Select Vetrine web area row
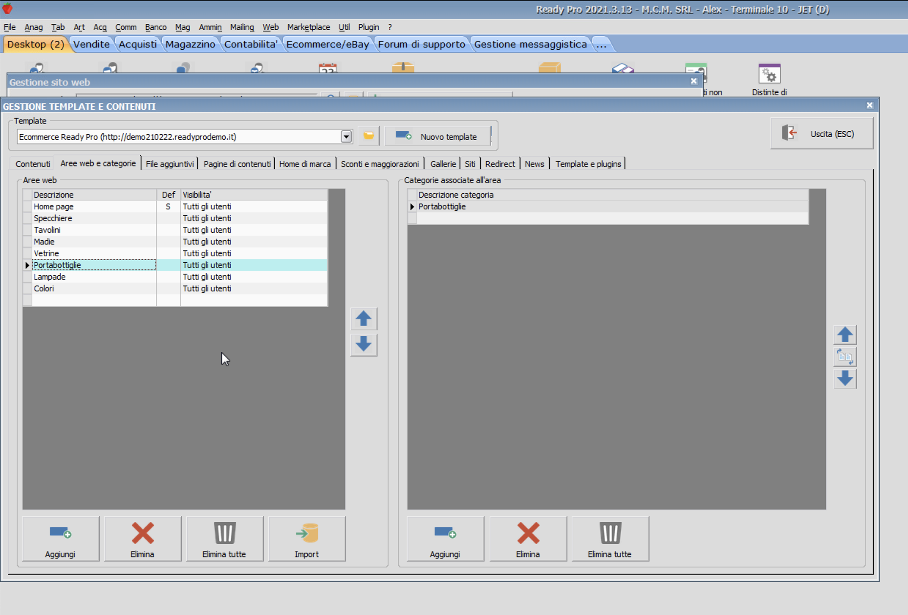908x615 pixels. pos(175,253)
